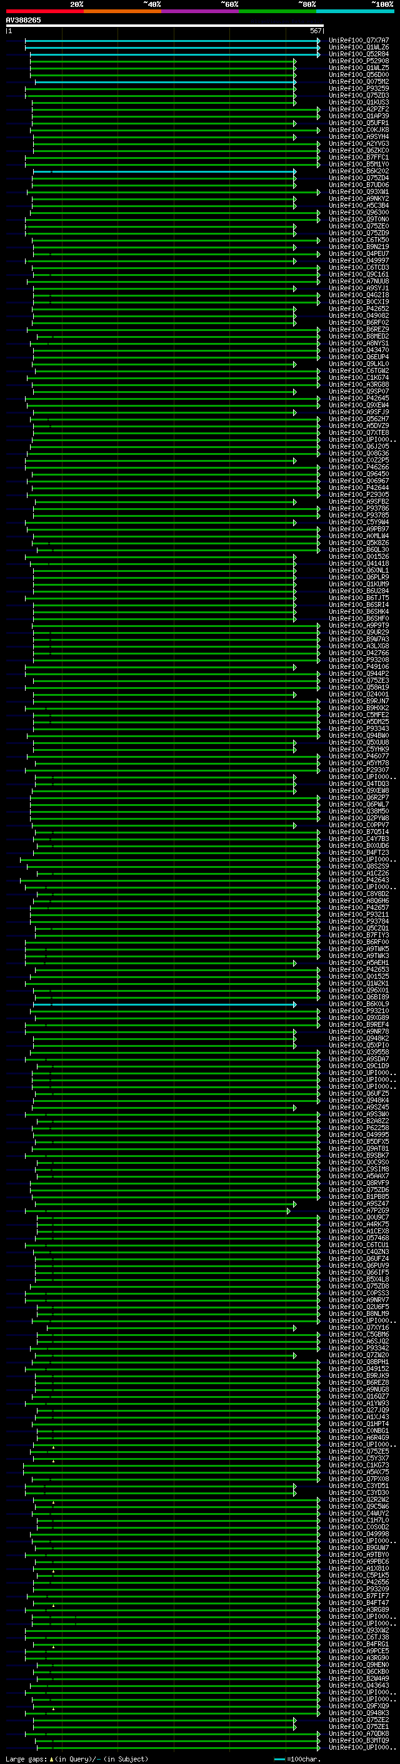Click the red ~20% identity legend bar
Screen dimensions: 400x1764
45,12
